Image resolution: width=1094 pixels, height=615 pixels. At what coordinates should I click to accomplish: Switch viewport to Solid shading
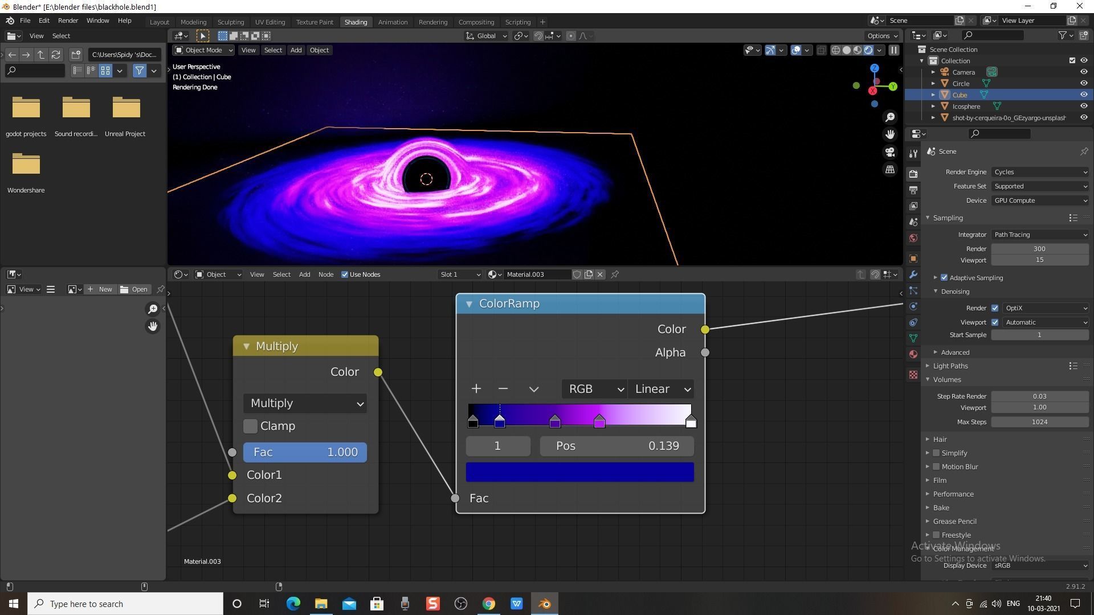click(x=847, y=50)
